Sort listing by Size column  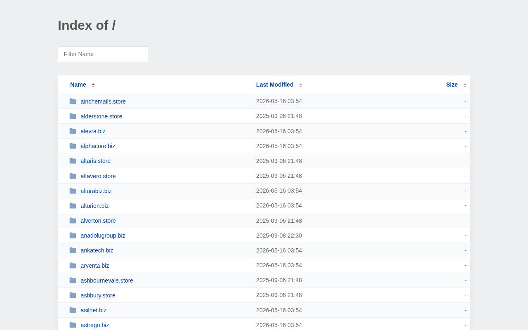(452, 85)
